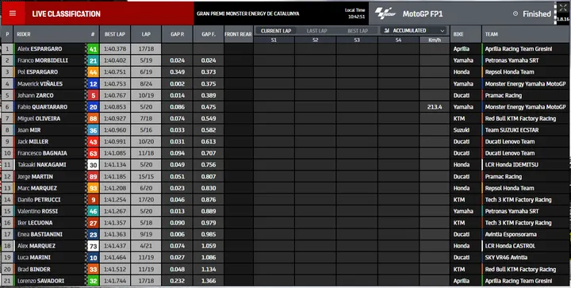Click number badge 36 of Joan Mir
This screenshot has width=571, height=288.
point(94,130)
